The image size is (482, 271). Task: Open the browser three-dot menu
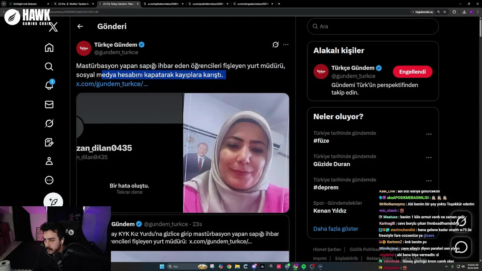pos(478,12)
